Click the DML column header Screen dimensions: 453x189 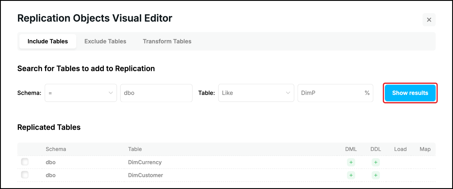[351, 149]
